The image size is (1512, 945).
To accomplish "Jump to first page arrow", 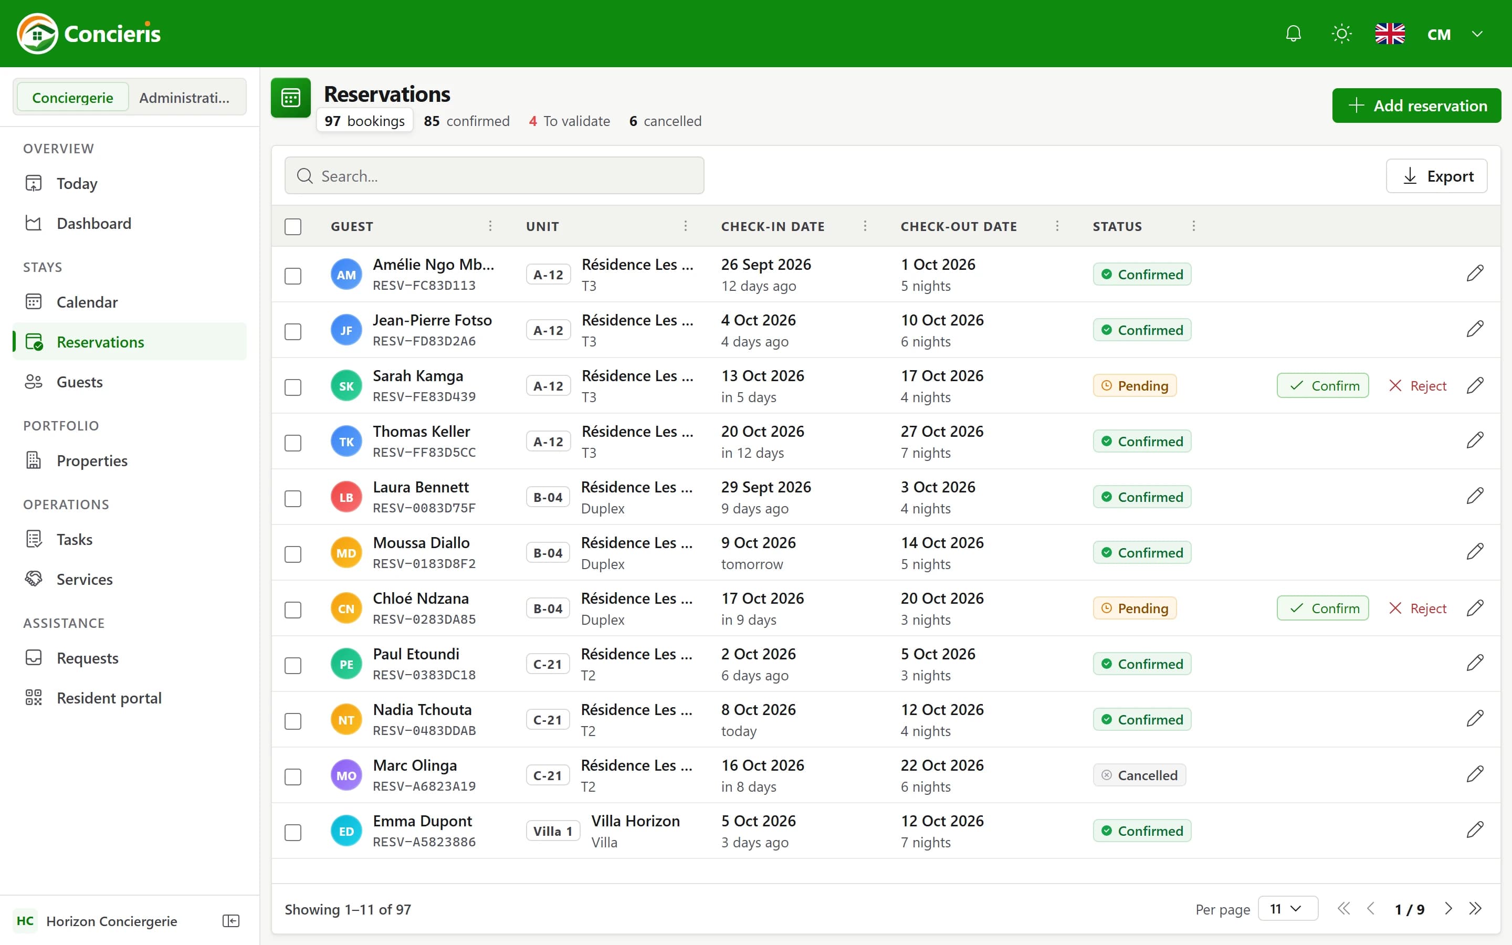I will pos(1343,909).
